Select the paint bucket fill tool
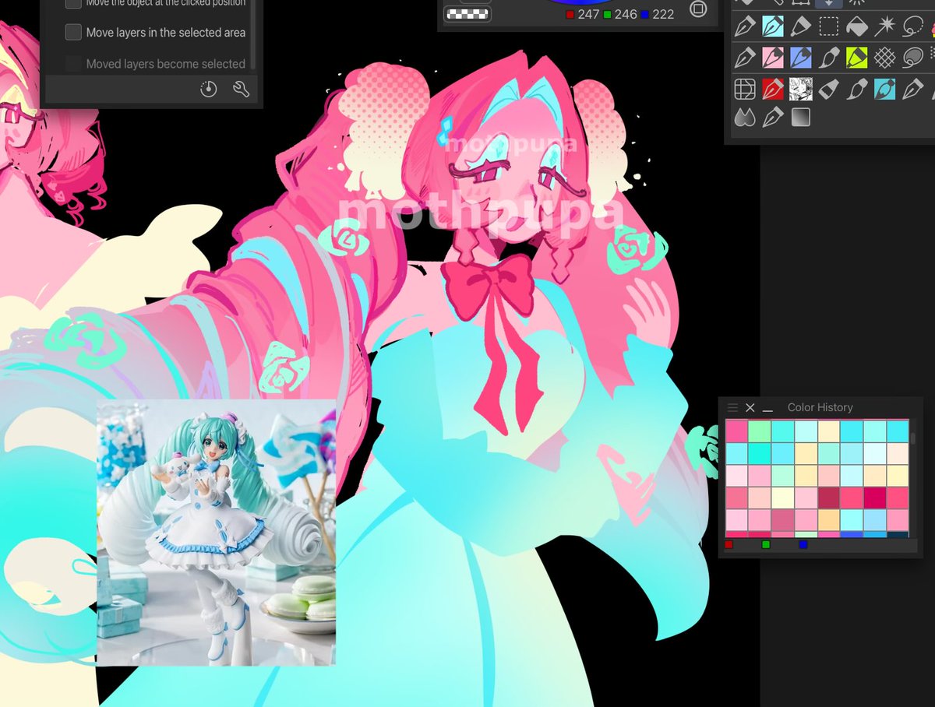This screenshot has width=935, height=707. (x=856, y=26)
